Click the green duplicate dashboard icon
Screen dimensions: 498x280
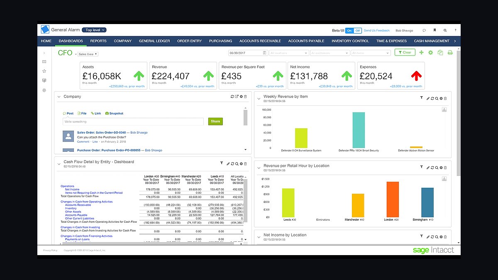[440, 53]
